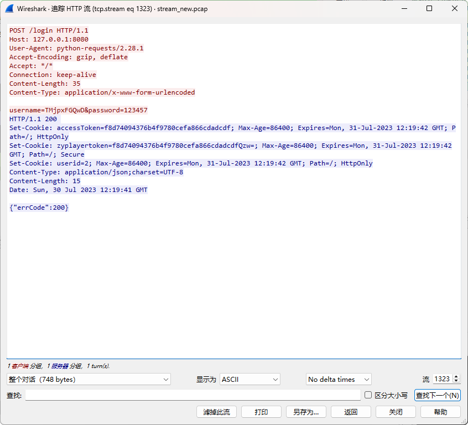Click the Content-Type x-www-form-urlencoded line
468x425 pixels.
[102, 92]
